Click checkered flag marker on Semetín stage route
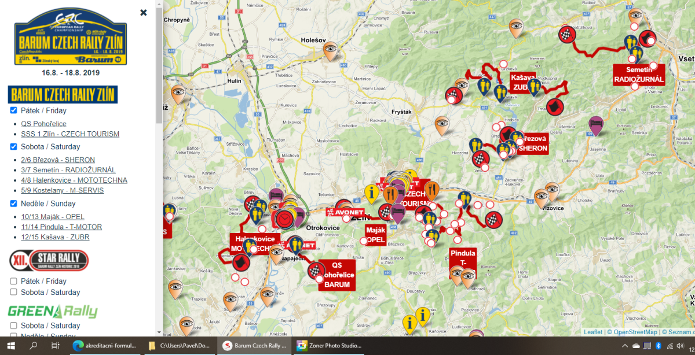This screenshot has height=355, width=695. click(x=565, y=34)
